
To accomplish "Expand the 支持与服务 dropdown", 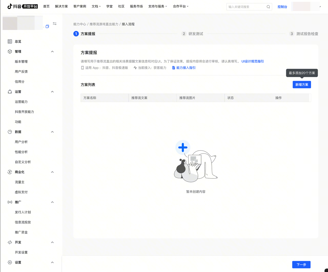I will pyautogui.click(x=158, y=6).
